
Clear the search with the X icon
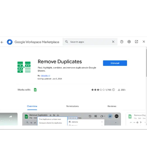[113, 42]
